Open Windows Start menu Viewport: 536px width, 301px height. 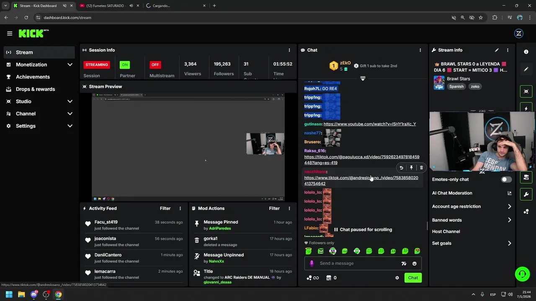9,294
